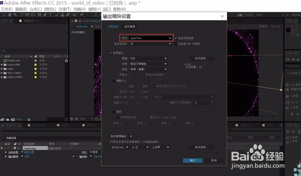Select the Pen tool

point(45,15)
